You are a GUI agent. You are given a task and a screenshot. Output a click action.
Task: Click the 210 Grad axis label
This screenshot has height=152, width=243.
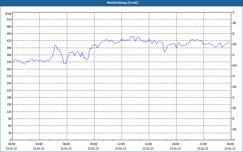[x=9, y=90]
